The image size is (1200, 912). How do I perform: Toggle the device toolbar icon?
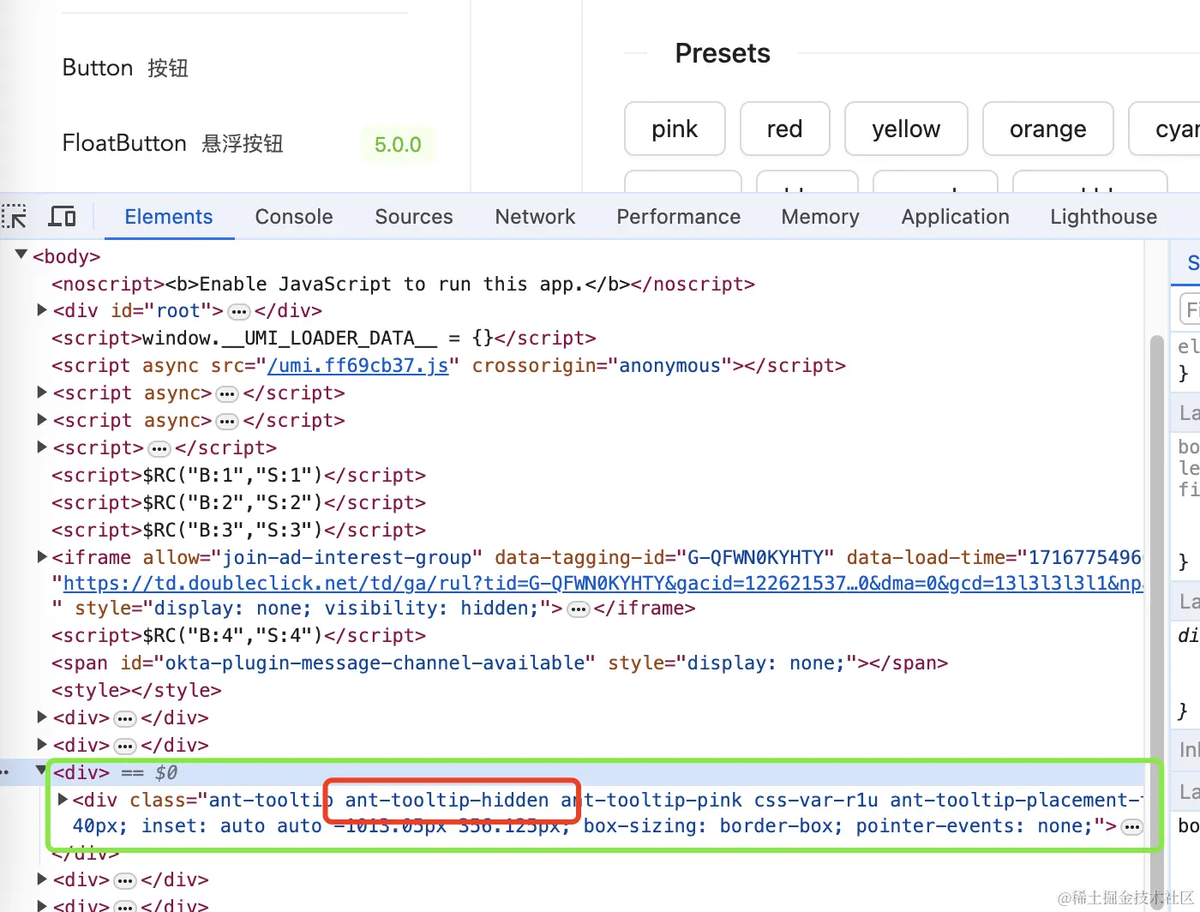tap(62, 216)
